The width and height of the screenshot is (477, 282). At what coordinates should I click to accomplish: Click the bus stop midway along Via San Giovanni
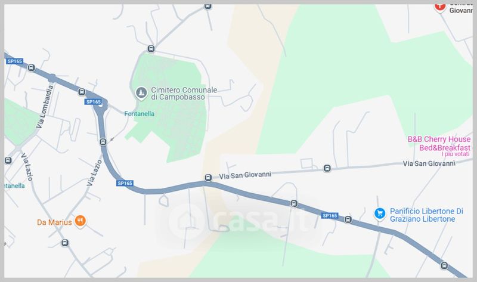pyautogui.click(x=327, y=168)
